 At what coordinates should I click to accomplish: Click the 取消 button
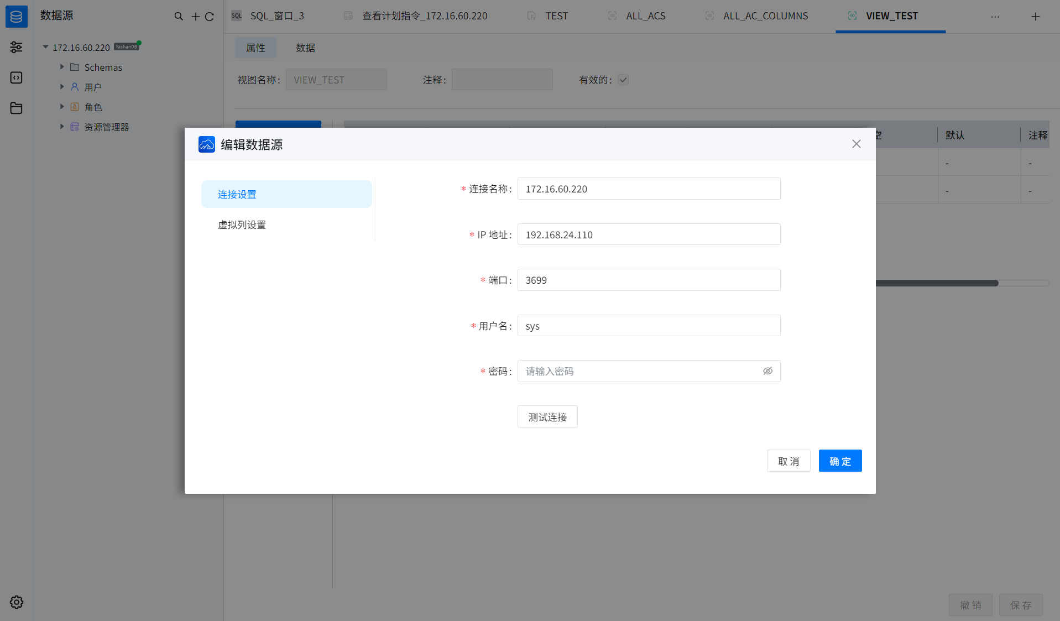coord(789,461)
